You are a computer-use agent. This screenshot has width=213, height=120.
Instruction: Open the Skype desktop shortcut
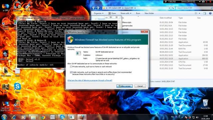[18, 88]
